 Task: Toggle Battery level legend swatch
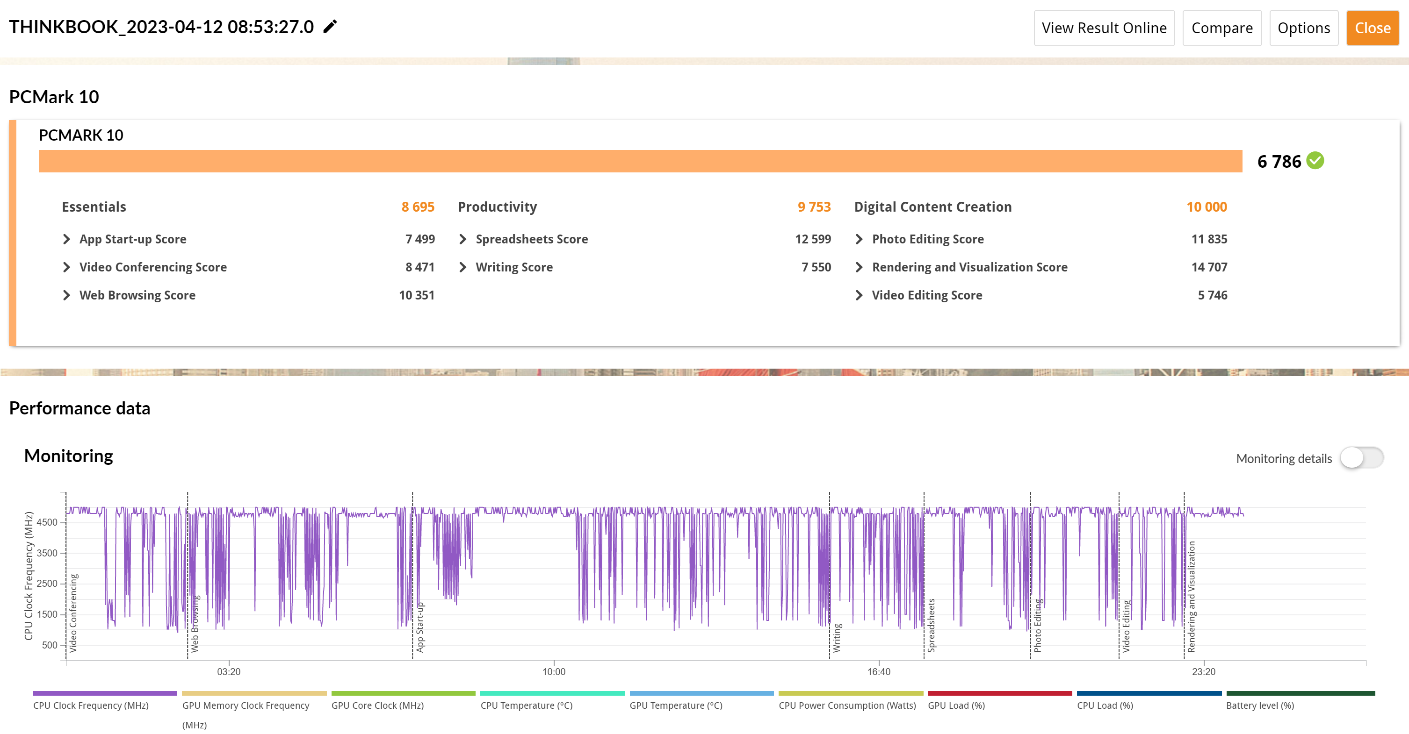click(1300, 693)
